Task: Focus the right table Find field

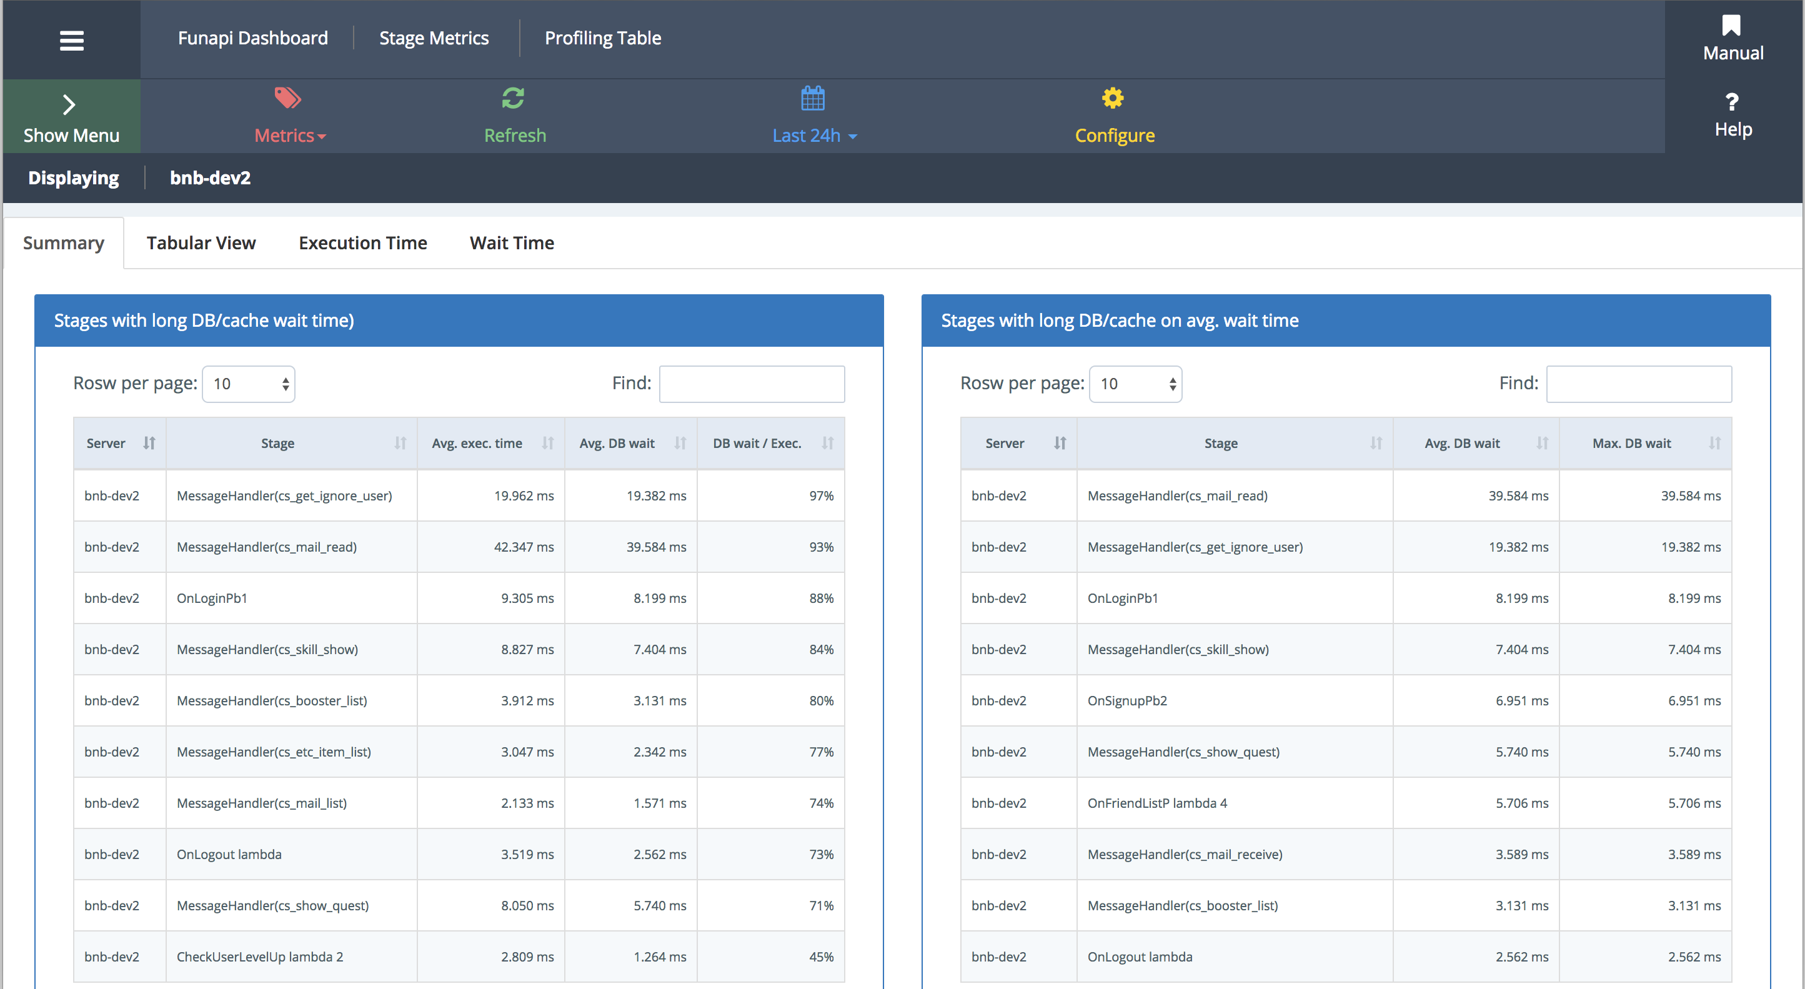Action: pos(1639,384)
